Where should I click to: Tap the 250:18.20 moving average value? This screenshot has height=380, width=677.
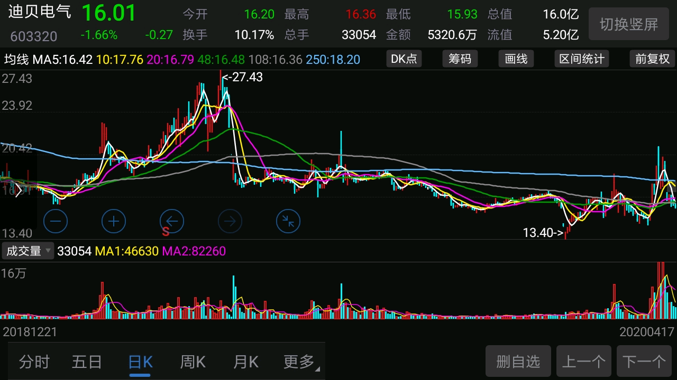tap(333, 59)
